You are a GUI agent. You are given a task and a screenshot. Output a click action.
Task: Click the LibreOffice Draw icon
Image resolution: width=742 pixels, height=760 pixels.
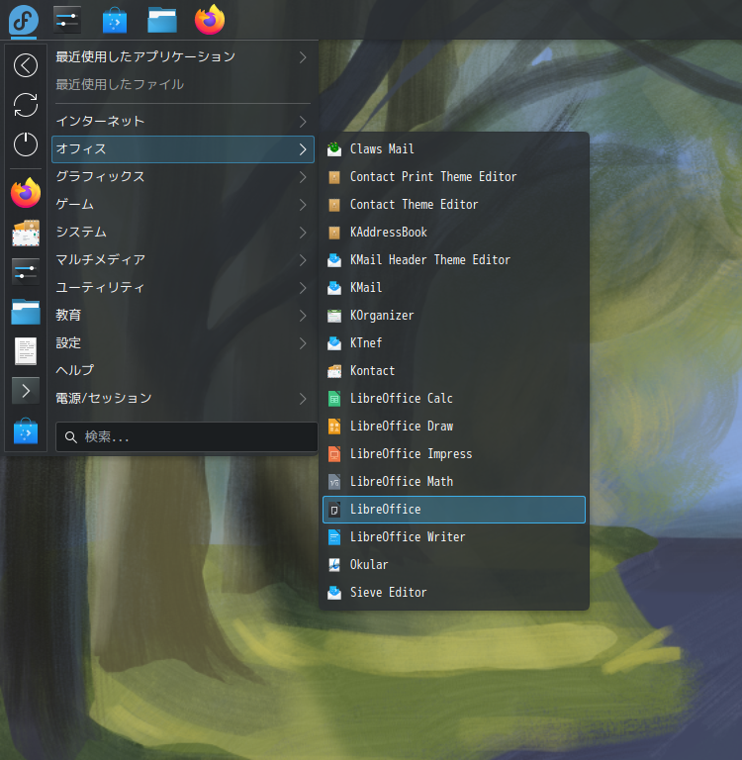[334, 427]
